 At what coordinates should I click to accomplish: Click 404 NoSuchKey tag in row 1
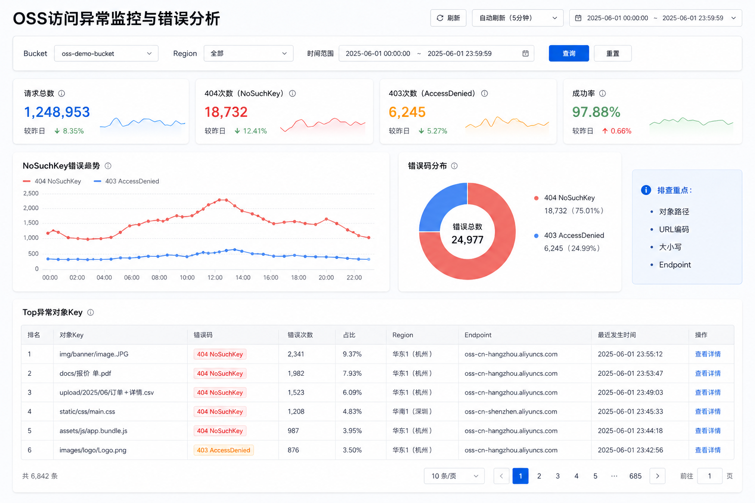coord(220,354)
